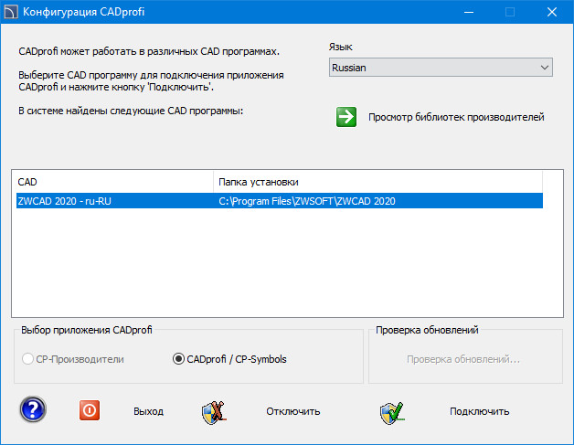Image resolution: width=574 pixels, height=445 pixels.
Task: Click the green arrow manufacturer libraries icon
Action: pos(346,117)
